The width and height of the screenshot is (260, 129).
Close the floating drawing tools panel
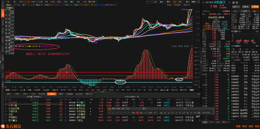pos(213,109)
